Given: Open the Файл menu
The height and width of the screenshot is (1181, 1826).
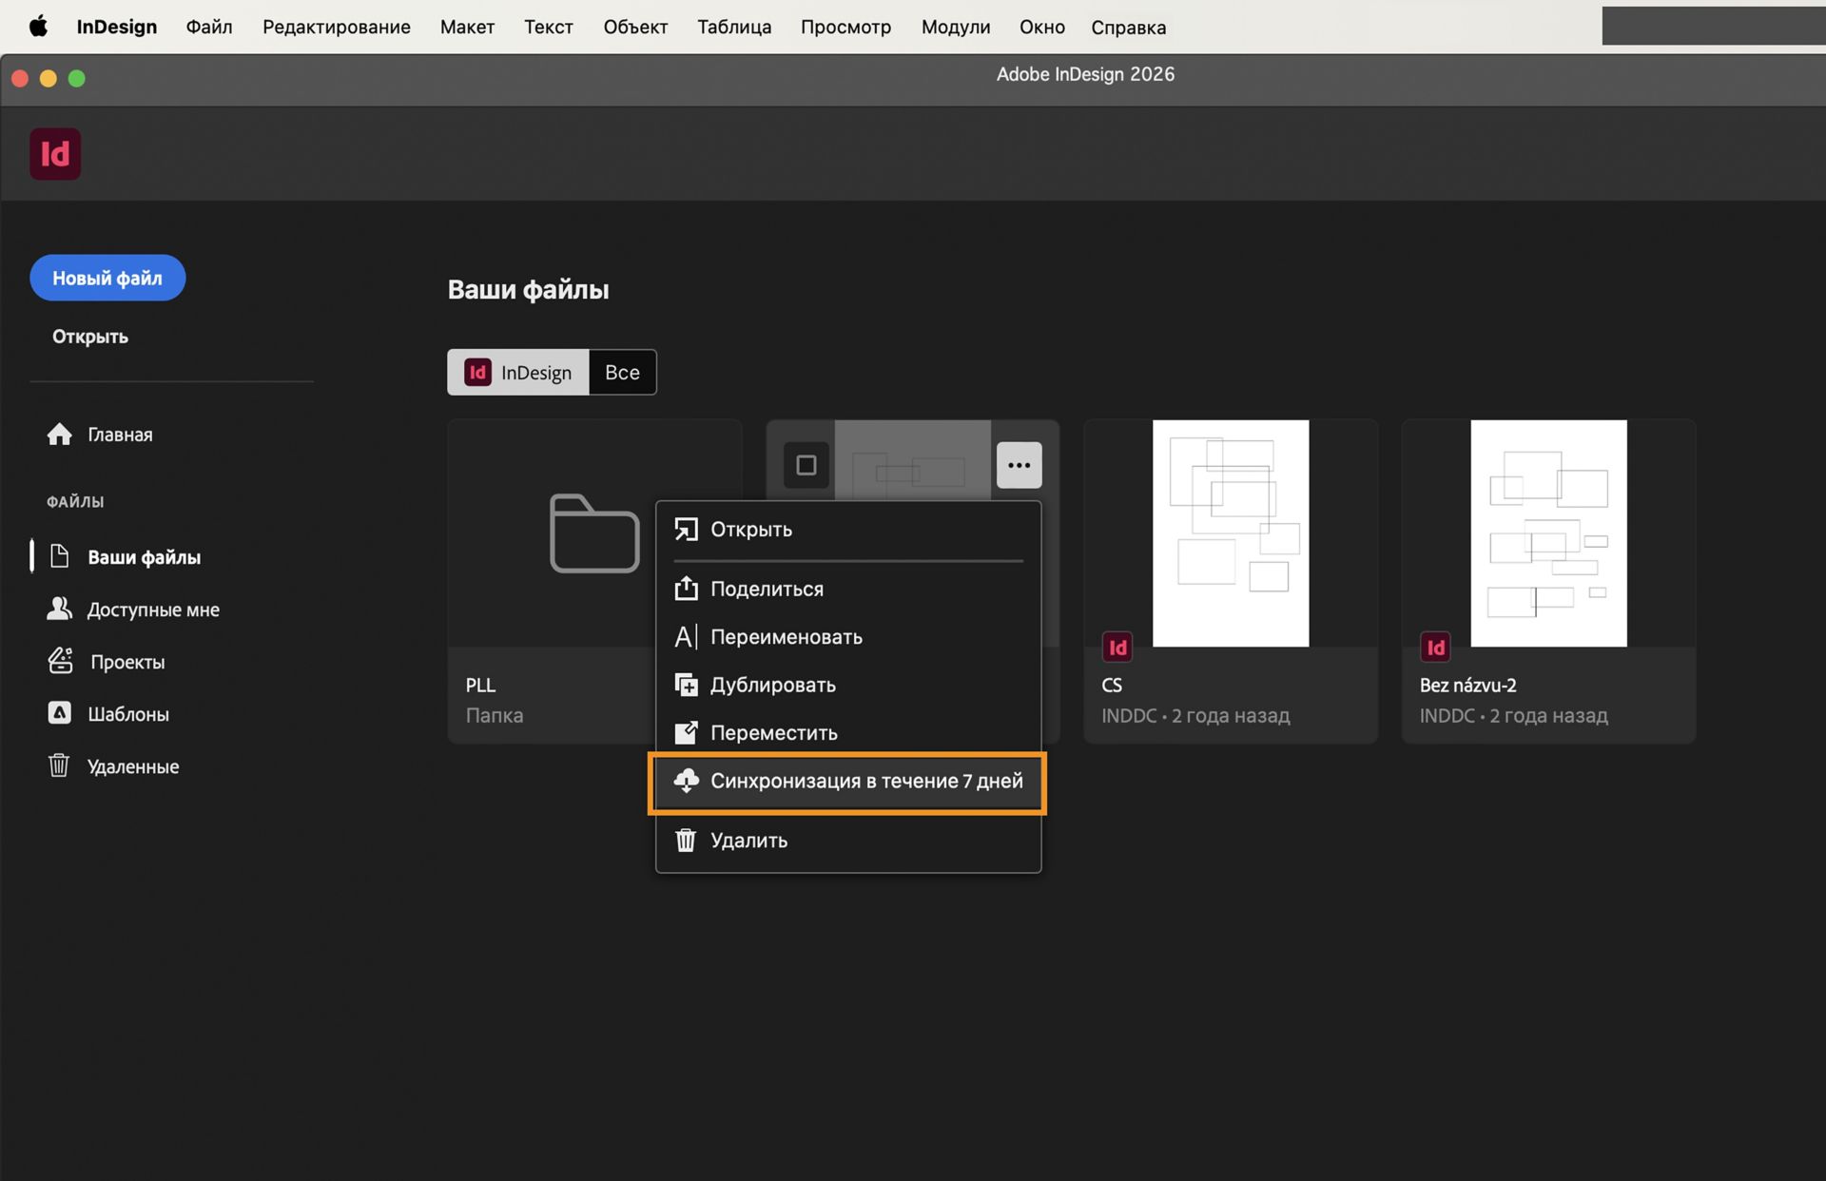Looking at the screenshot, I should (x=209, y=27).
